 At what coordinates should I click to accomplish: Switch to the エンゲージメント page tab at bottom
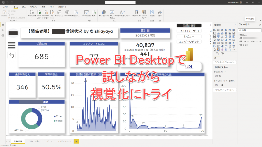point(64,141)
